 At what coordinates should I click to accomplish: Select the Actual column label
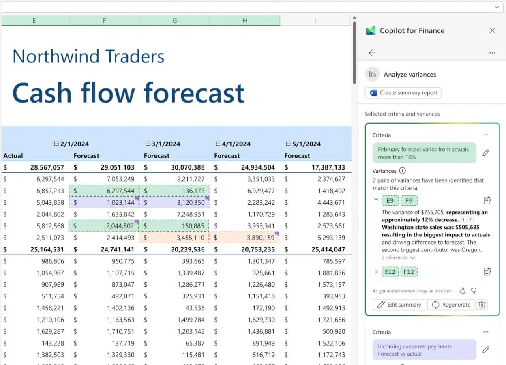click(x=13, y=155)
